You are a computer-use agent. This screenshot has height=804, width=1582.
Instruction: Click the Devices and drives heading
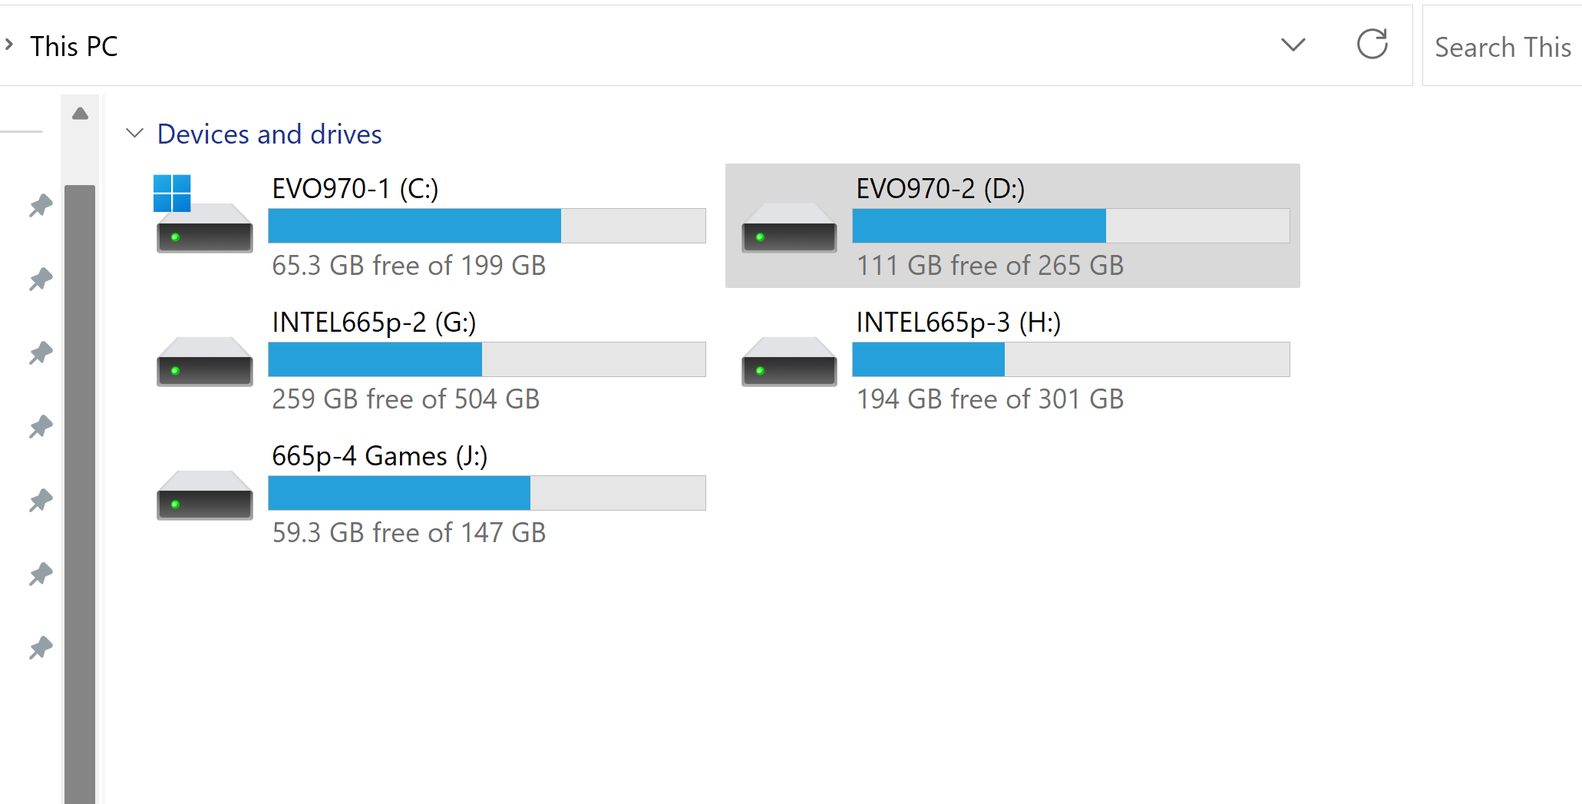269,134
